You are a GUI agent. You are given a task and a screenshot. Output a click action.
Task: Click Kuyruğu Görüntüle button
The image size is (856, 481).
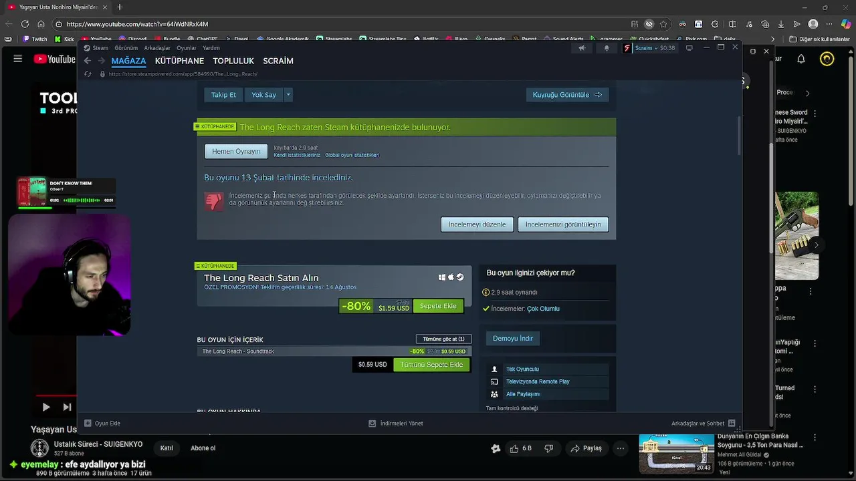567,95
